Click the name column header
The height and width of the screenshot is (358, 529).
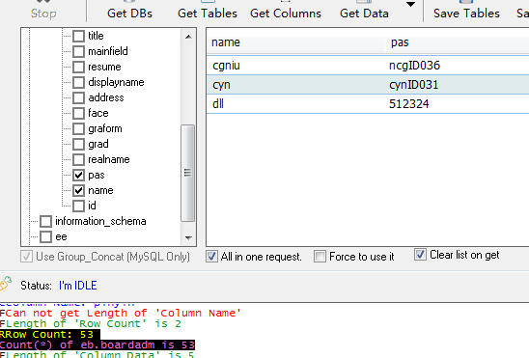tap(295, 42)
